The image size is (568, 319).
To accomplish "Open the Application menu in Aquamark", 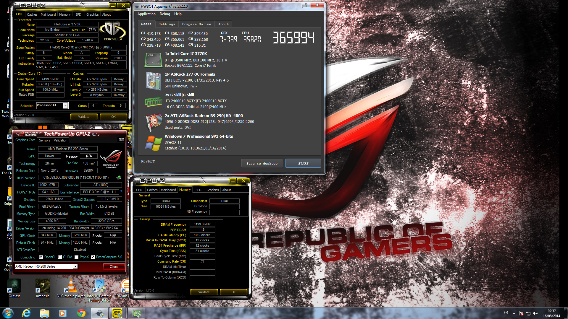I will pyautogui.click(x=146, y=14).
